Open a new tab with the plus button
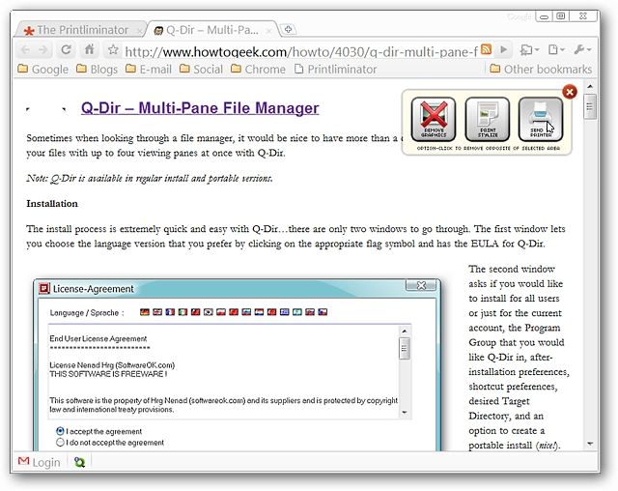 point(288,30)
